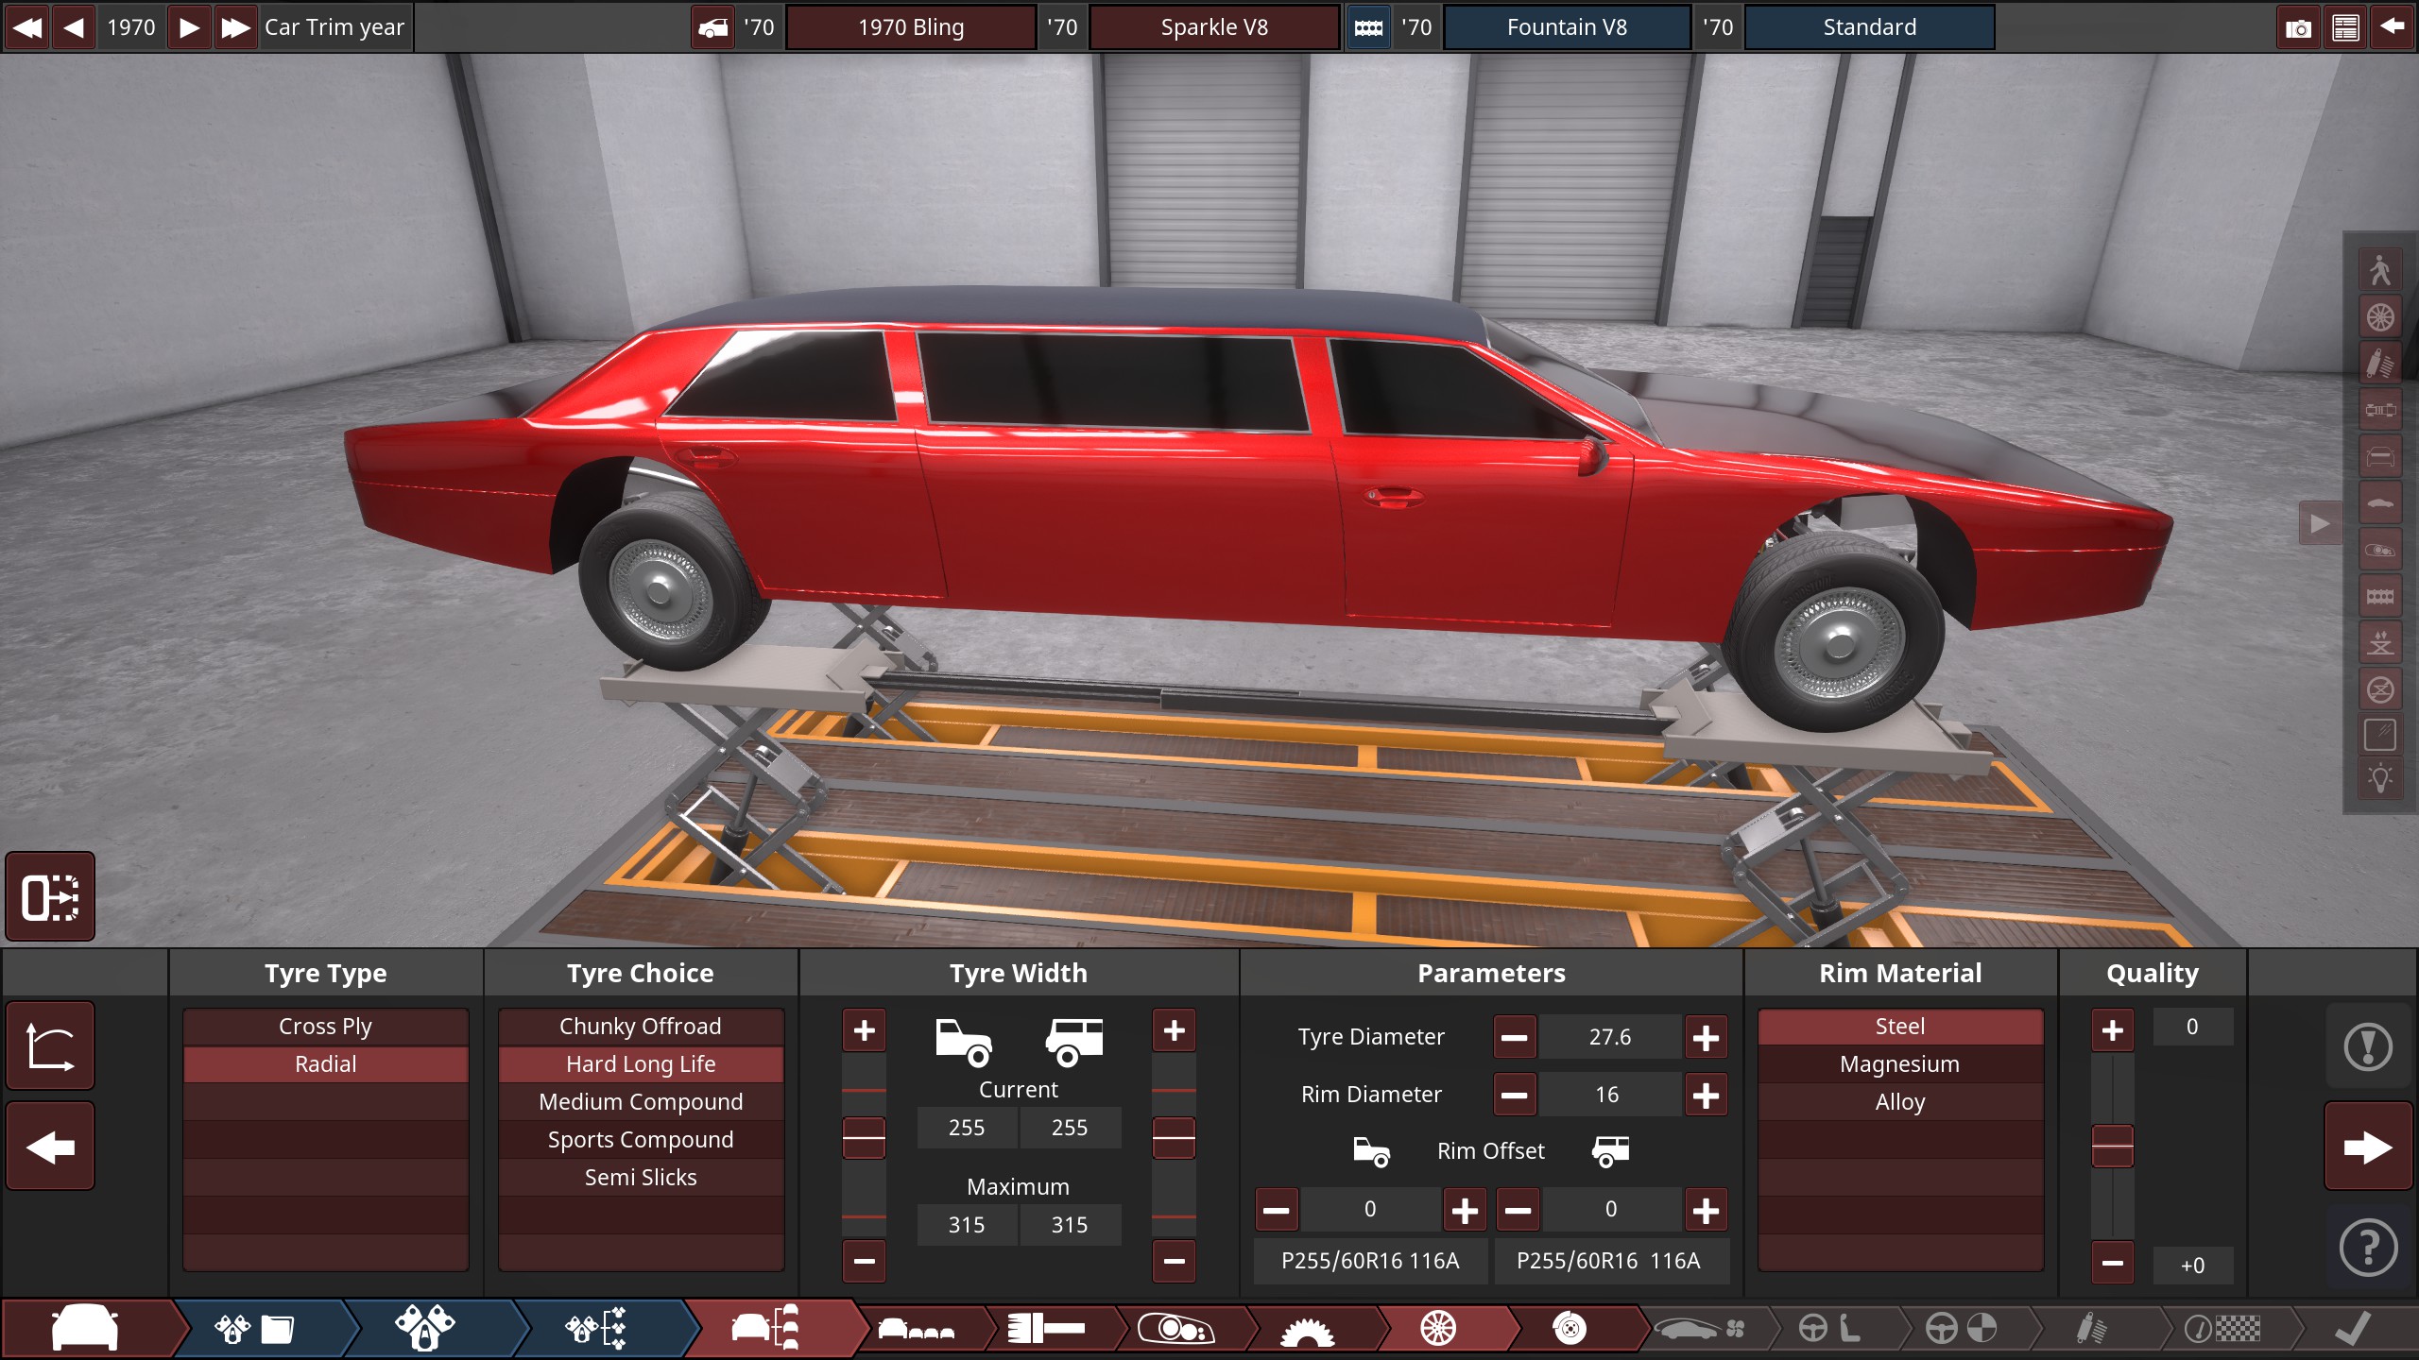Open the gearbox cog tab icon
This screenshot has height=1360, width=2419.
coord(1307,1329)
